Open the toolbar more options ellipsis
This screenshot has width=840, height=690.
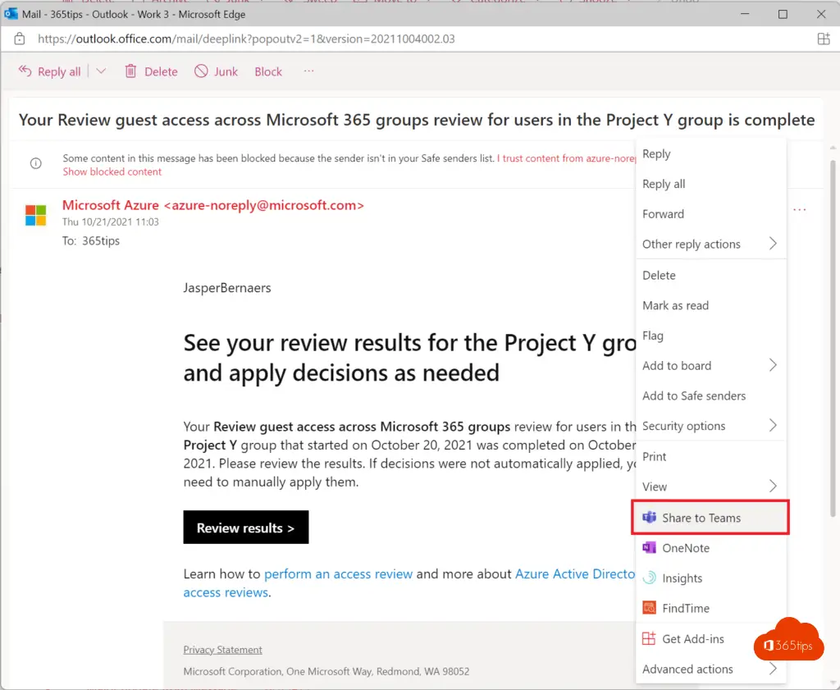(308, 71)
